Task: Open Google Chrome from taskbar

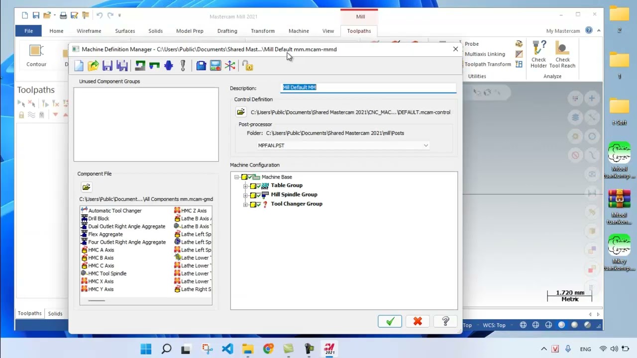Action: pos(268,349)
